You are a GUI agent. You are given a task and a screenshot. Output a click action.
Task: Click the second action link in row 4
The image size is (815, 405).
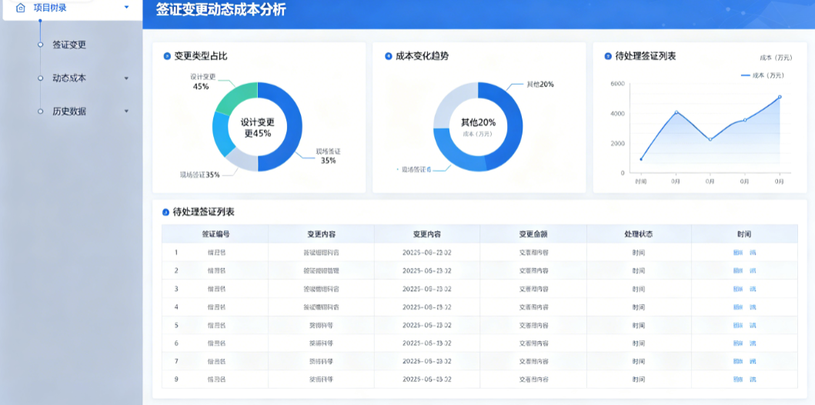(753, 307)
